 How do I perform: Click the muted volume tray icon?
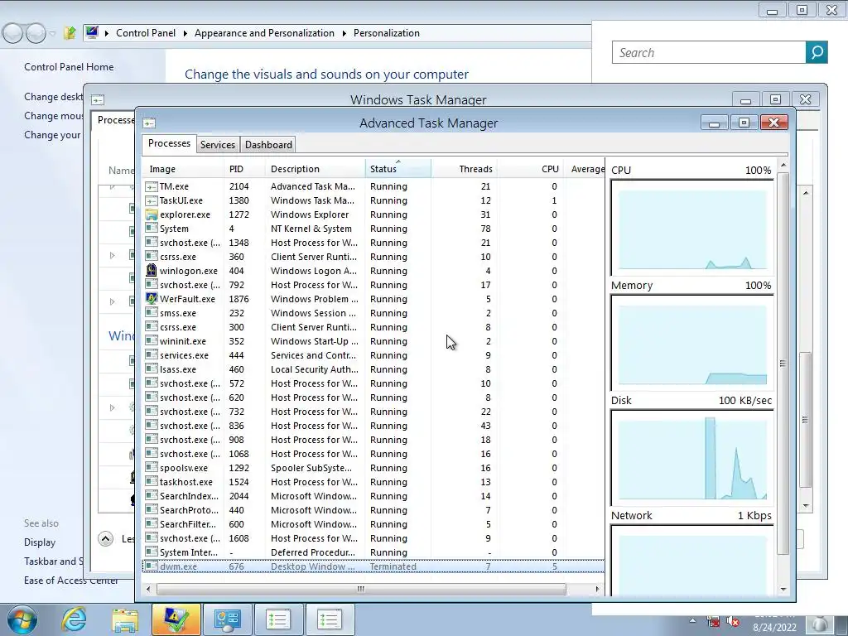pos(733,621)
